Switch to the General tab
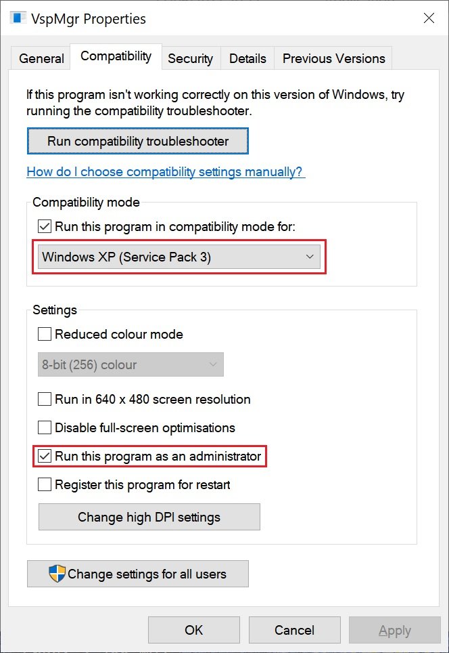449x653 pixels. click(42, 58)
